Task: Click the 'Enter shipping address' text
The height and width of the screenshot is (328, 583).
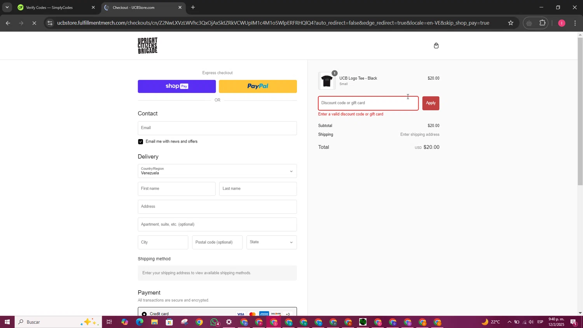Action: [420, 134]
